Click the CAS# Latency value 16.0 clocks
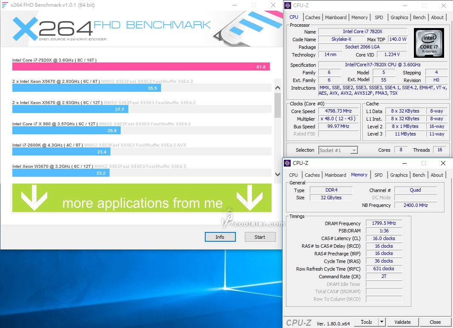Image resolution: width=453 pixels, height=328 pixels. (x=384, y=238)
